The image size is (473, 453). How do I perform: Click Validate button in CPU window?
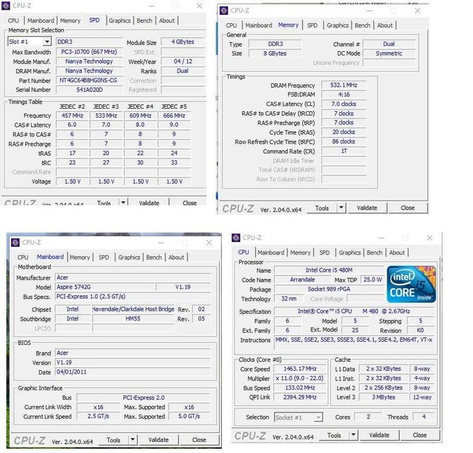tap(379, 436)
